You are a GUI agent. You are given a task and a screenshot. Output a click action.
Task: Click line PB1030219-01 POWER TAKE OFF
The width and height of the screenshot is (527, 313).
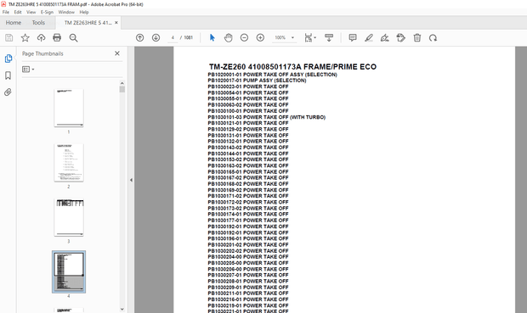[x=248, y=305]
